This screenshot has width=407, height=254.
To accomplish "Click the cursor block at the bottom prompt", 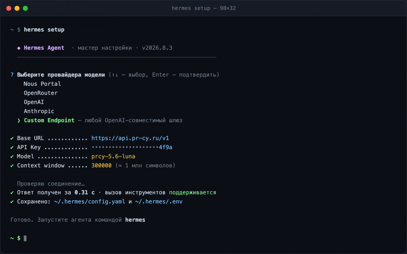I will tap(25, 238).
